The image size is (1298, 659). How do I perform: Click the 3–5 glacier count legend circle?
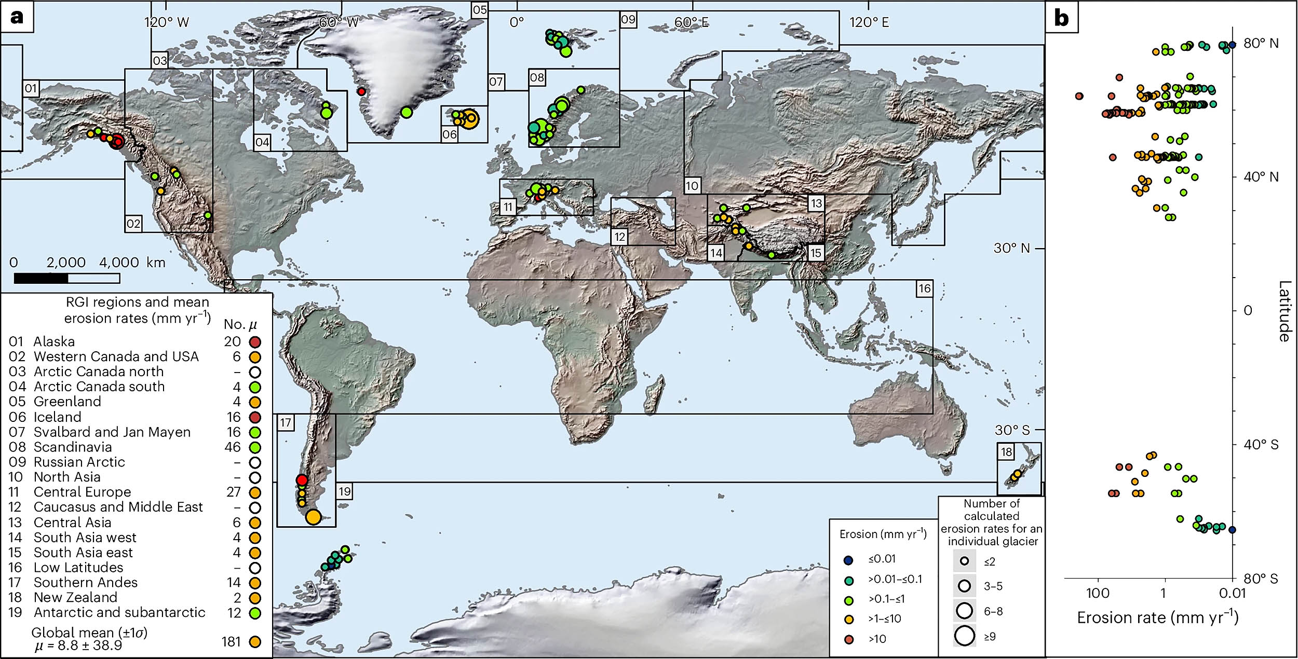click(965, 586)
